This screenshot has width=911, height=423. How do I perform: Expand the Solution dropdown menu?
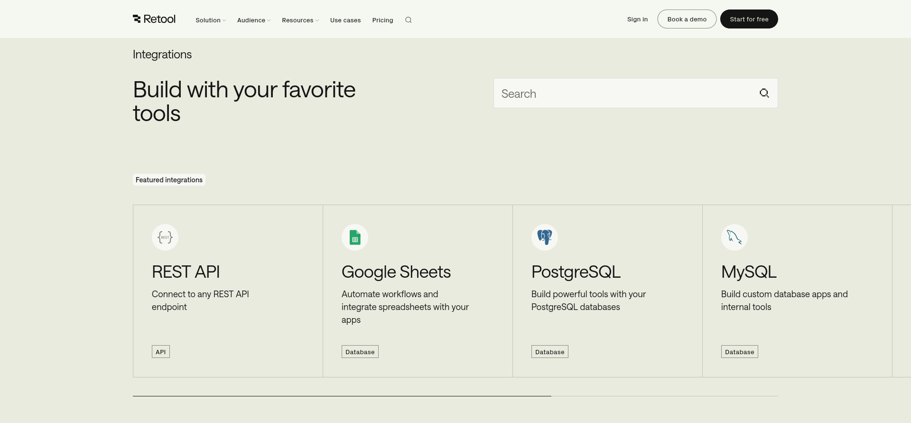pyautogui.click(x=211, y=20)
